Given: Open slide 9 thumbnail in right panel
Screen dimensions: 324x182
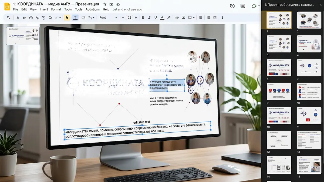Looking at the screenshot, I should [x=279, y=92].
